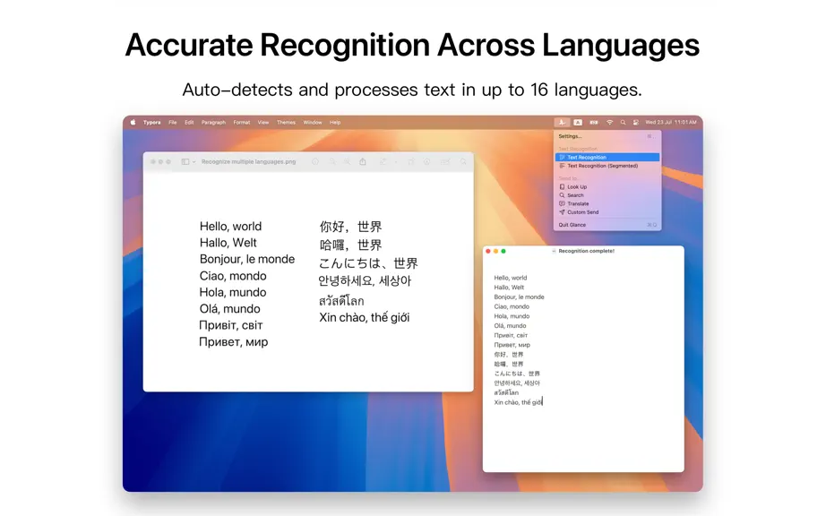Viewport: 826px width, 516px height.
Task: Click 'Привет, мир' in the Preview image
Action: coord(233,341)
